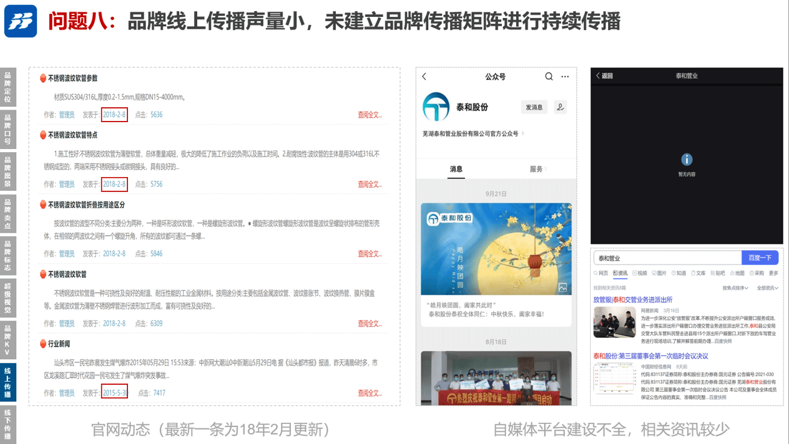The image size is (789, 444).
Task: Open the 全部资讯 filter dropdown
Action: click(x=767, y=288)
